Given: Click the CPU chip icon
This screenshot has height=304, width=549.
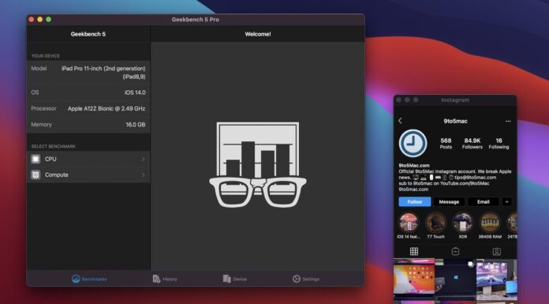Looking at the screenshot, I should [35, 160].
